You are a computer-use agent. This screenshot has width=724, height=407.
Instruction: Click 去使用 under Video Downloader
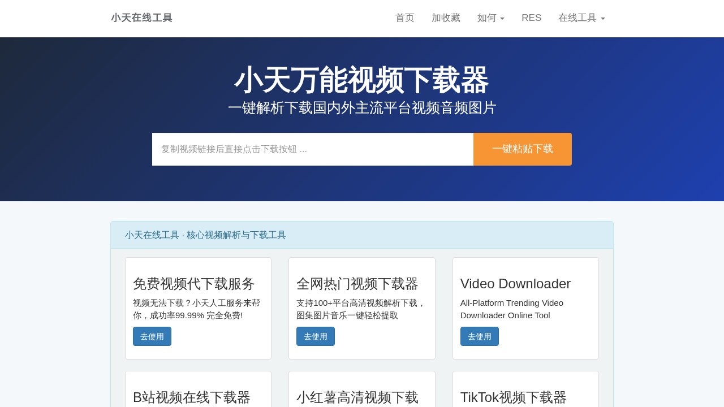coord(479,336)
